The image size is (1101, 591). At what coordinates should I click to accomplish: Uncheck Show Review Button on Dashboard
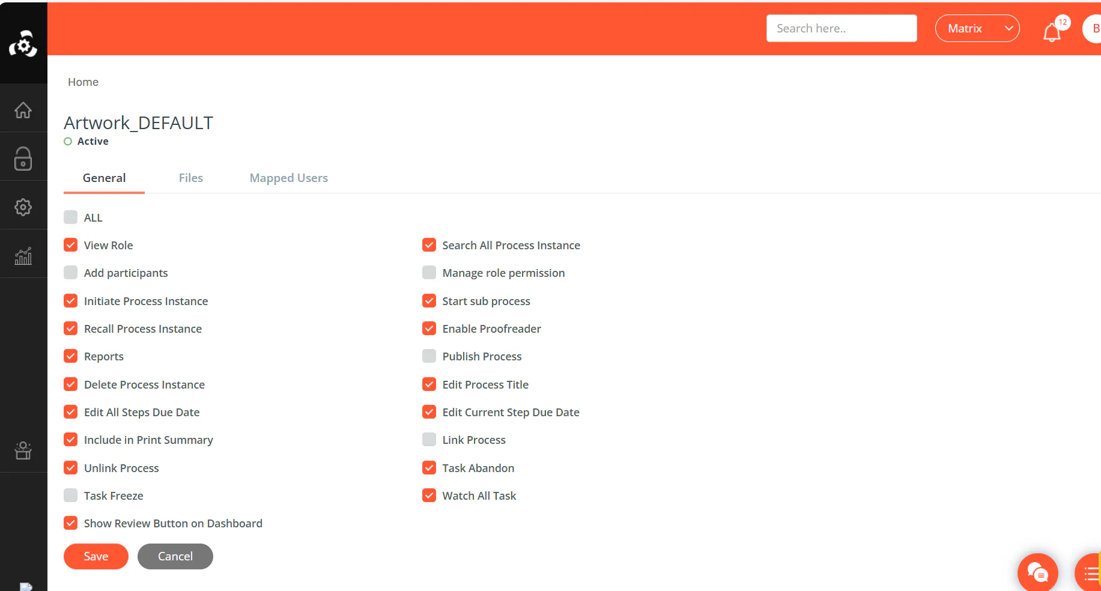71,523
